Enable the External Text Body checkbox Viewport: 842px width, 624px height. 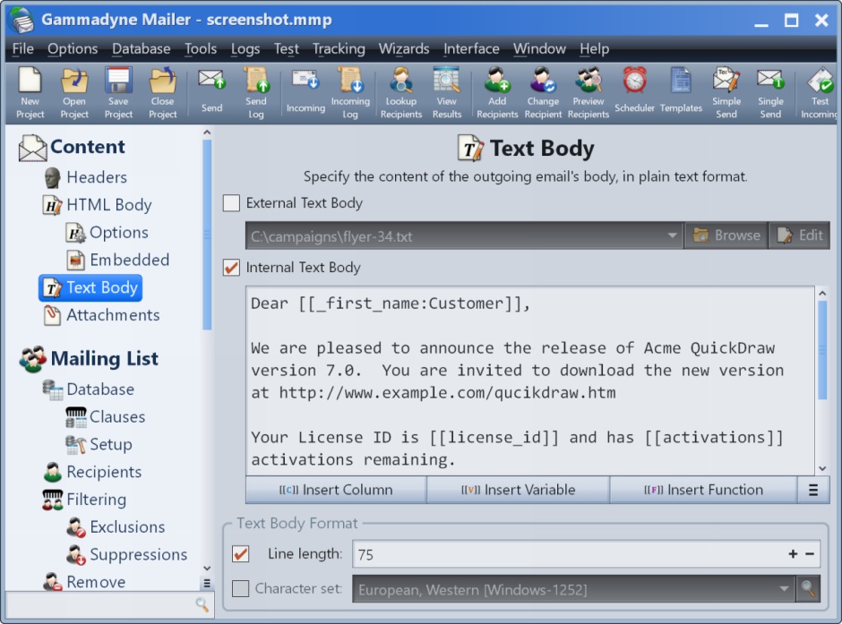[x=230, y=203]
